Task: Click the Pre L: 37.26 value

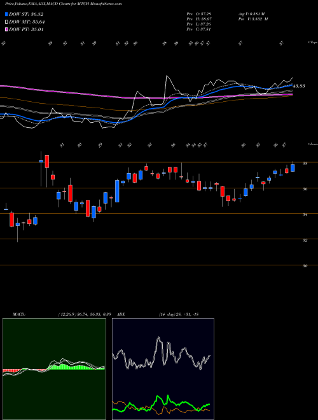Action: 198,24
